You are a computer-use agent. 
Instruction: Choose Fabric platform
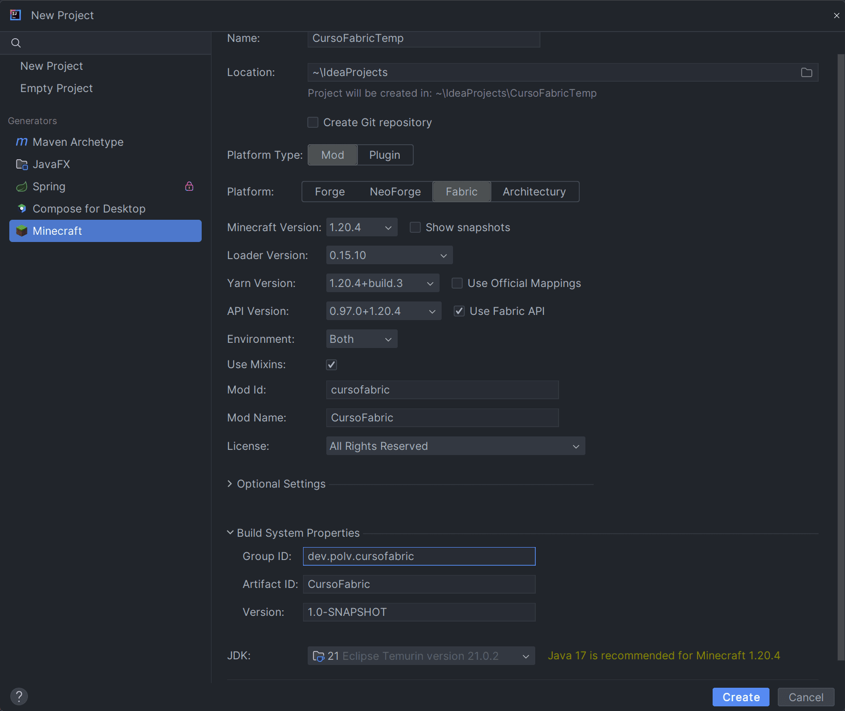pos(462,192)
